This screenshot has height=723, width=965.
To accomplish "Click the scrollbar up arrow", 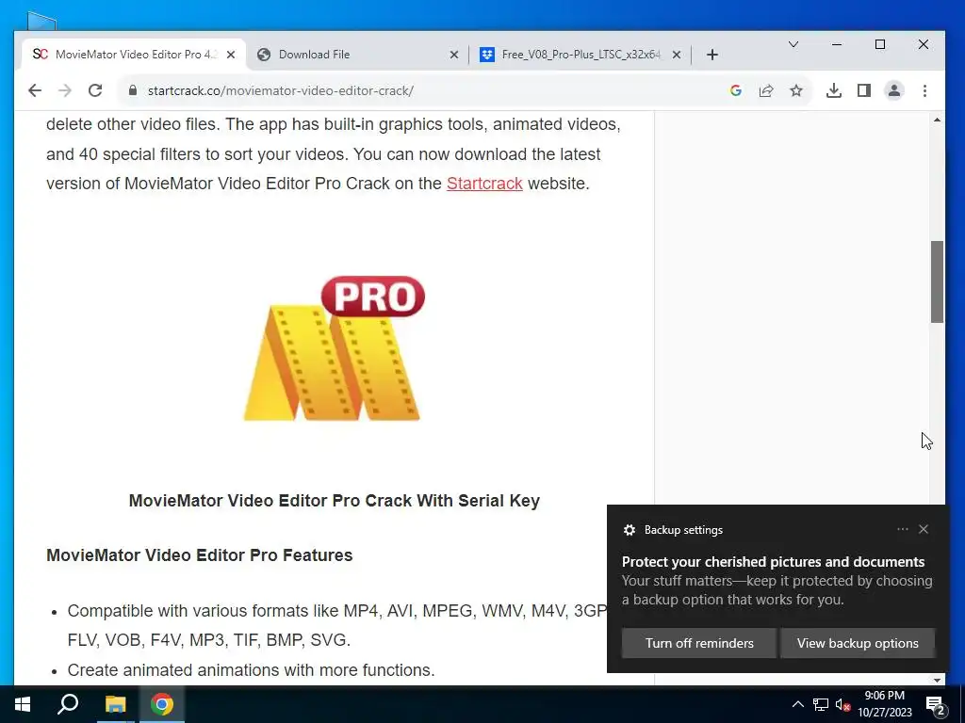I will [937, 120].
